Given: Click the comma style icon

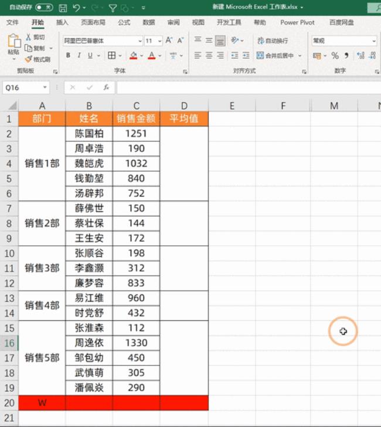Looking at the screenshot, I should pyautogui.click(x=346, y=56).
